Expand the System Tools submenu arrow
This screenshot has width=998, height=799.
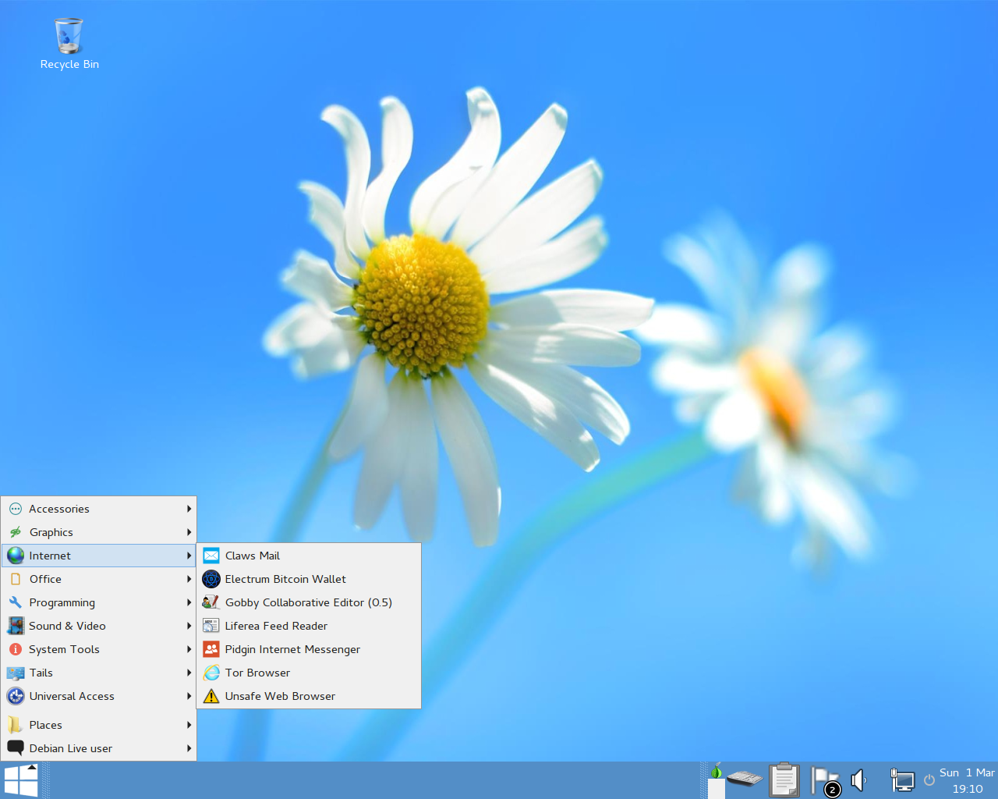click(189, 649)
